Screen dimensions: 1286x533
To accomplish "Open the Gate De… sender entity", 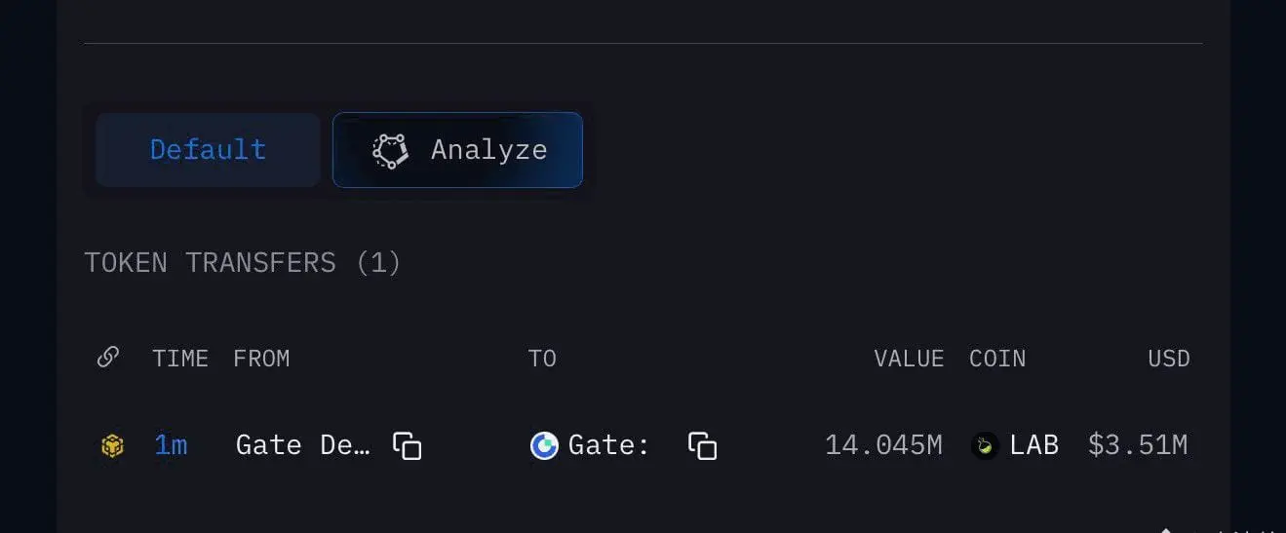I will pyautogui.click(x=303, y=445).
